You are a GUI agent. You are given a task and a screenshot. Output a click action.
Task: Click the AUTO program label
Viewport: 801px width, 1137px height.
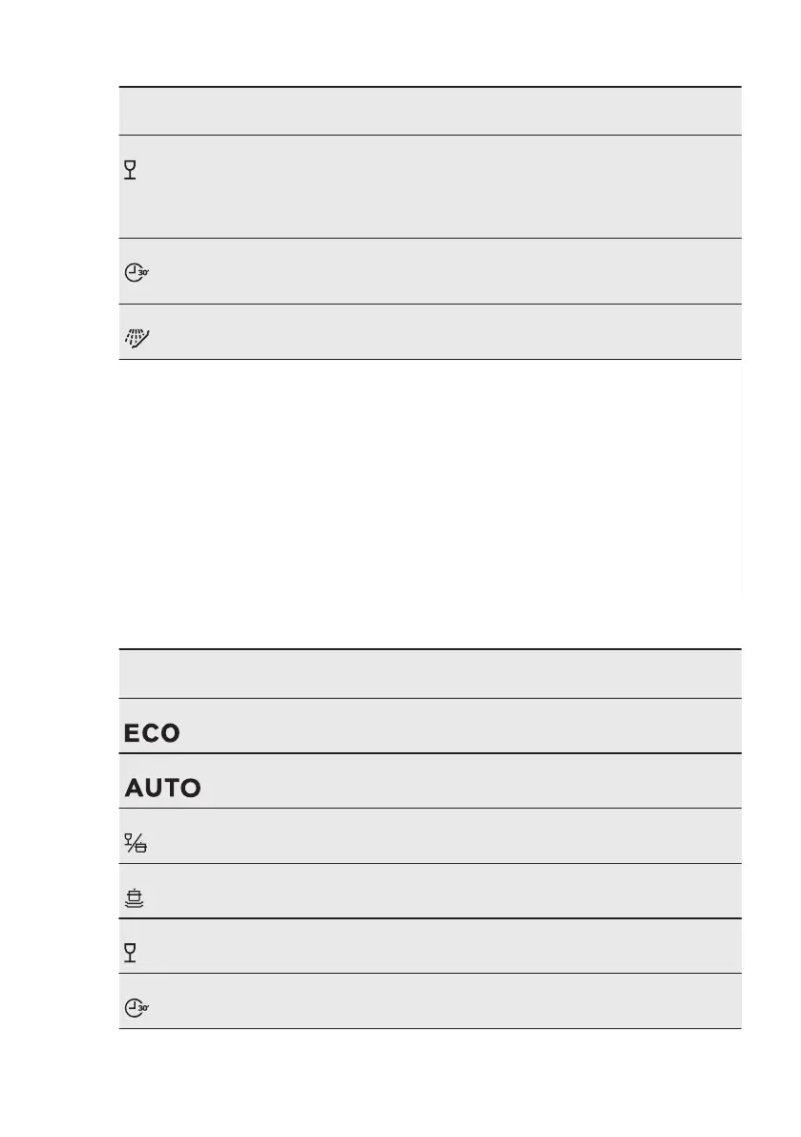click(162, 789)
